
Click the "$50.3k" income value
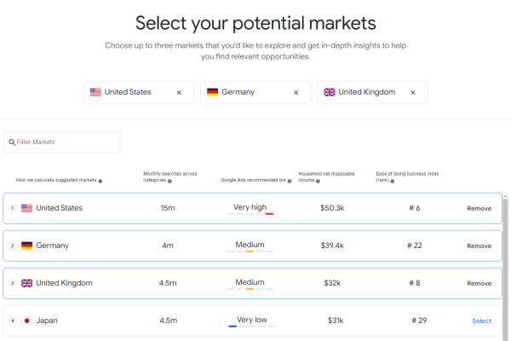[332, 208]
